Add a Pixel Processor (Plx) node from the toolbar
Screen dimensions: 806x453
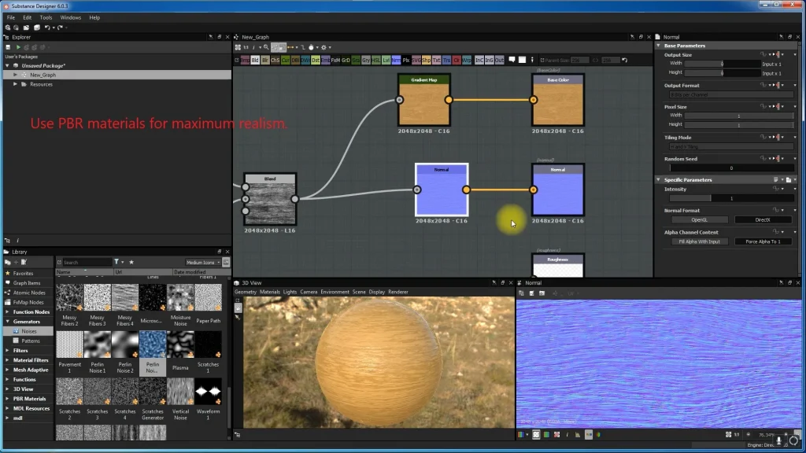(x=406, y=60)
